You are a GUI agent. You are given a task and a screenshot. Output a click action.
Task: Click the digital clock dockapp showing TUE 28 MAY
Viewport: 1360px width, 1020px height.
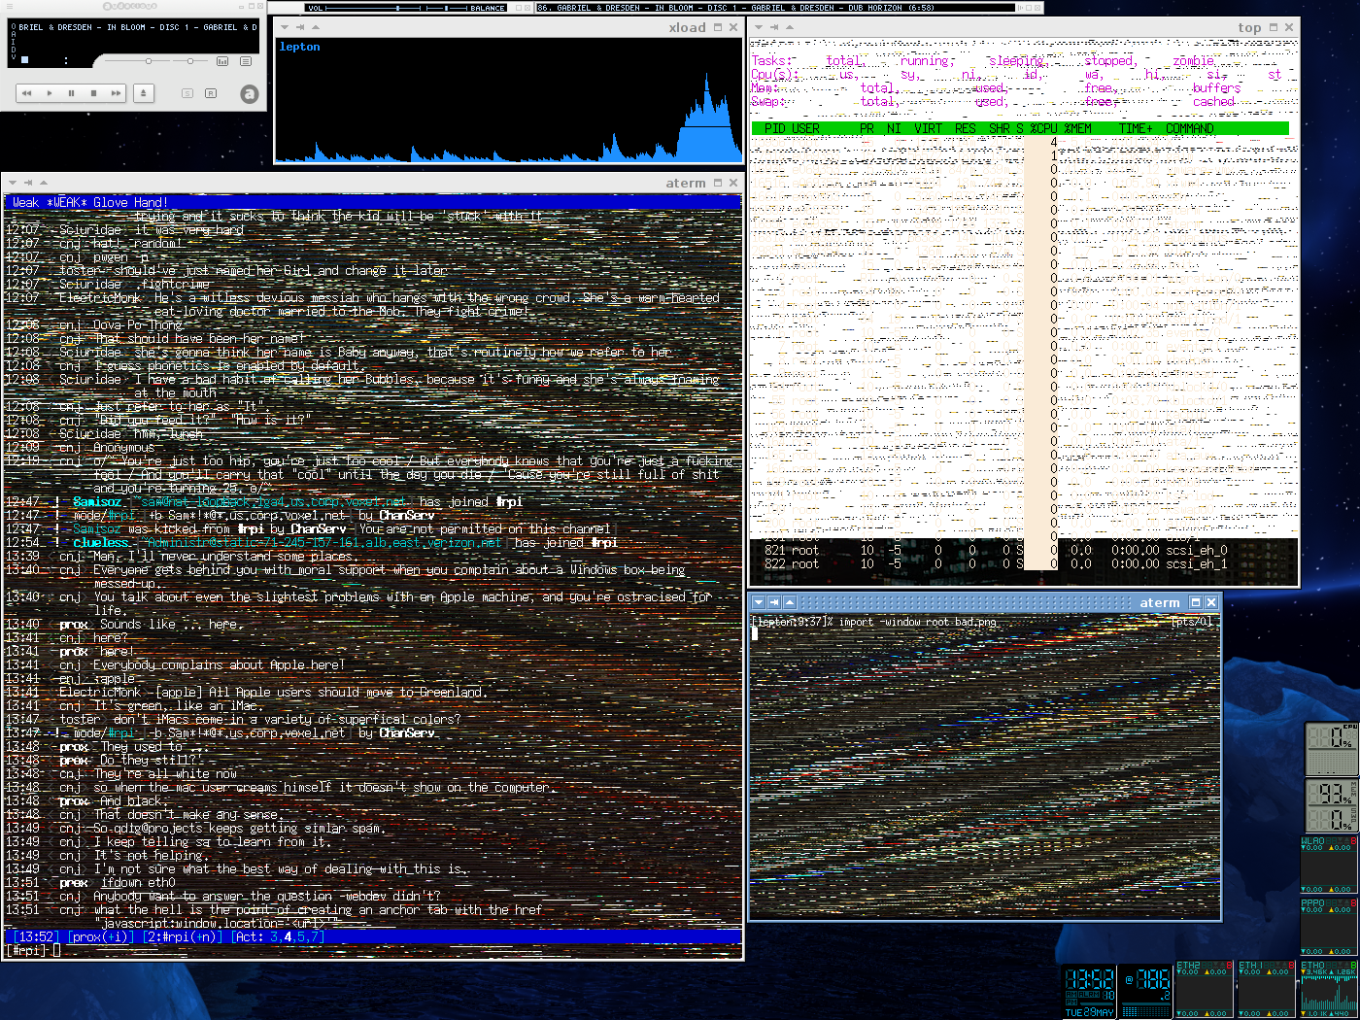[x=1090, y=991]
